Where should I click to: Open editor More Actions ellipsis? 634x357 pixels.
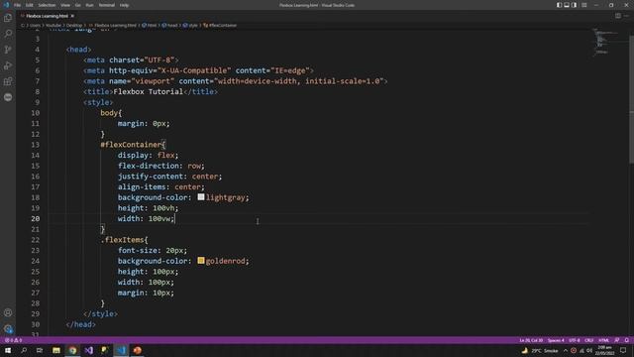point(627,16)
